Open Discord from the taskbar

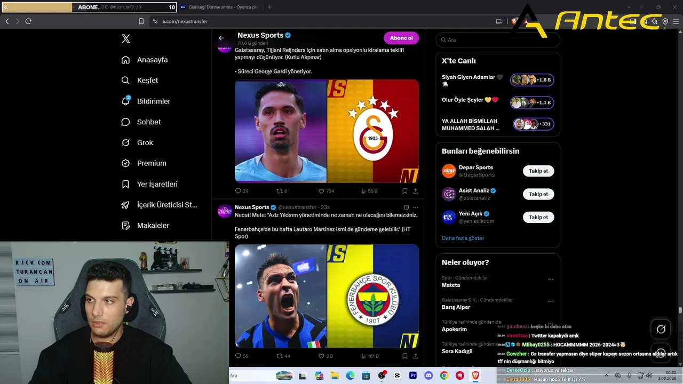pos(428,375)
